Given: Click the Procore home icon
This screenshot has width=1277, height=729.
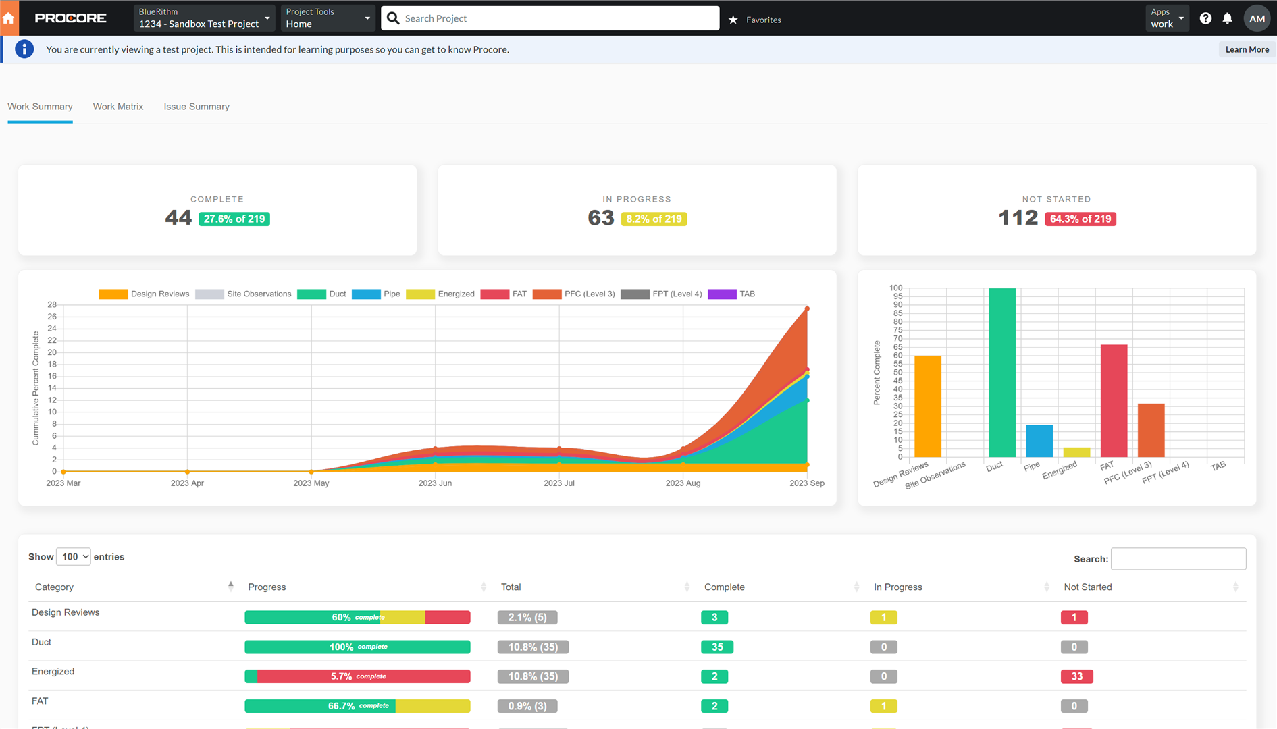Looking at the screenshot, I should click(x=9, y=18).
